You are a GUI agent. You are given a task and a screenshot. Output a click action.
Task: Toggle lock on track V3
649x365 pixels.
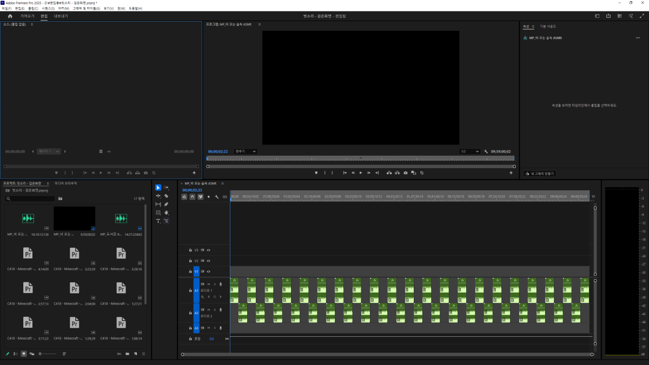pyautogui.click(x=190, y=250)
